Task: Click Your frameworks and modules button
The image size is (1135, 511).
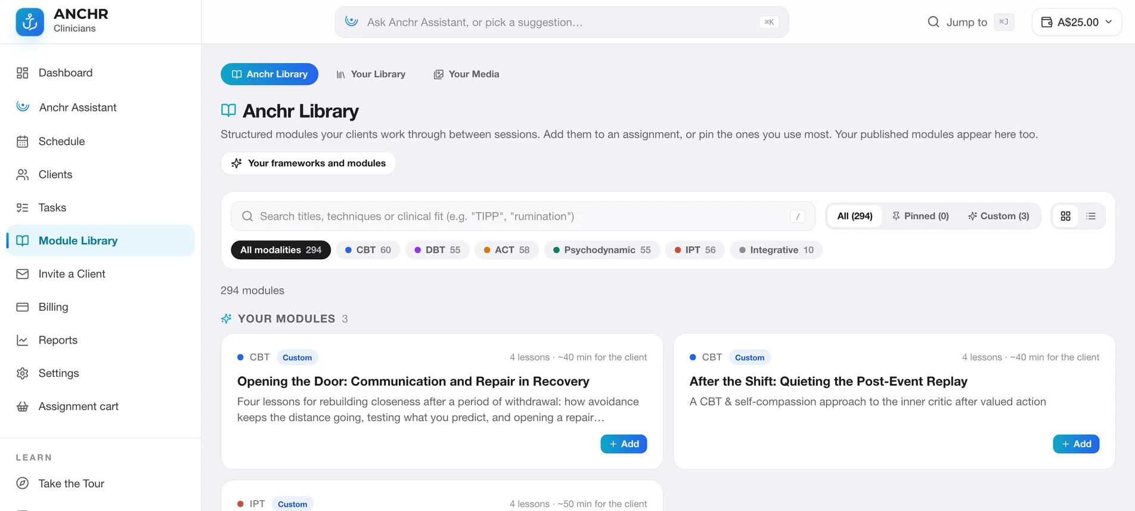Action: click(308, 163)
